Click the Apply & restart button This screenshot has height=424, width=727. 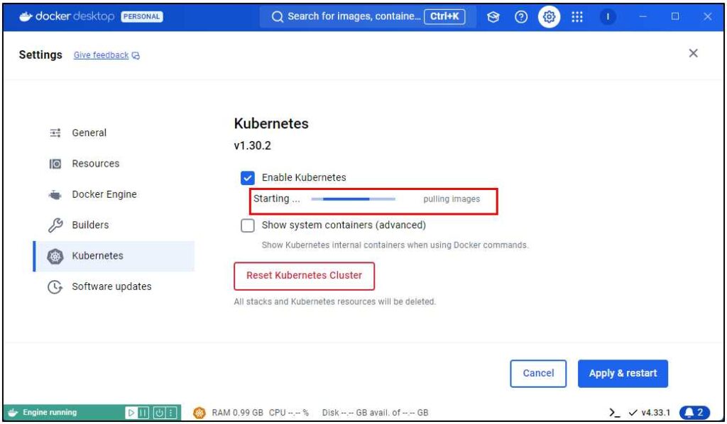[x=623, y=373]
